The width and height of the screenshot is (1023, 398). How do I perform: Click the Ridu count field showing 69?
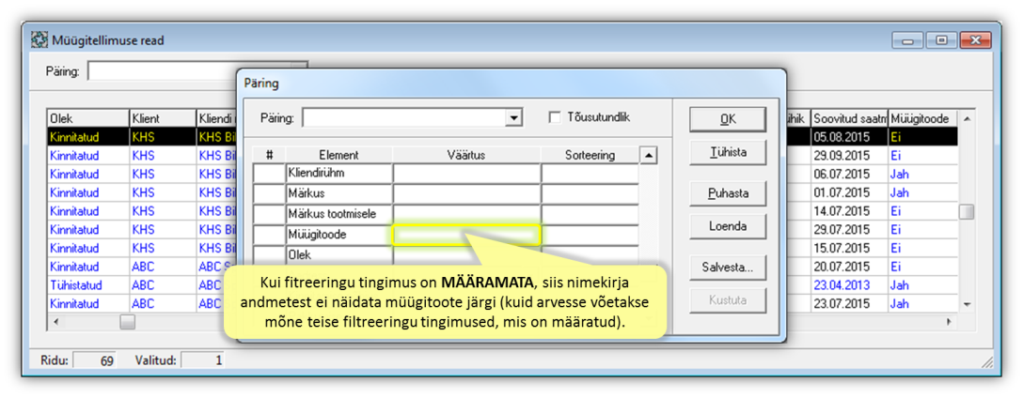coord(94,360)
